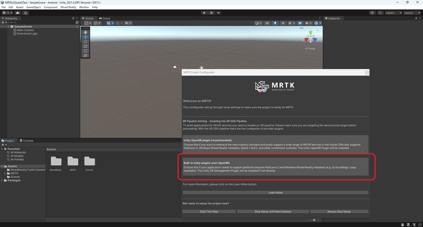
Task: Open the GameObject menu
Action: coord(33,7)
